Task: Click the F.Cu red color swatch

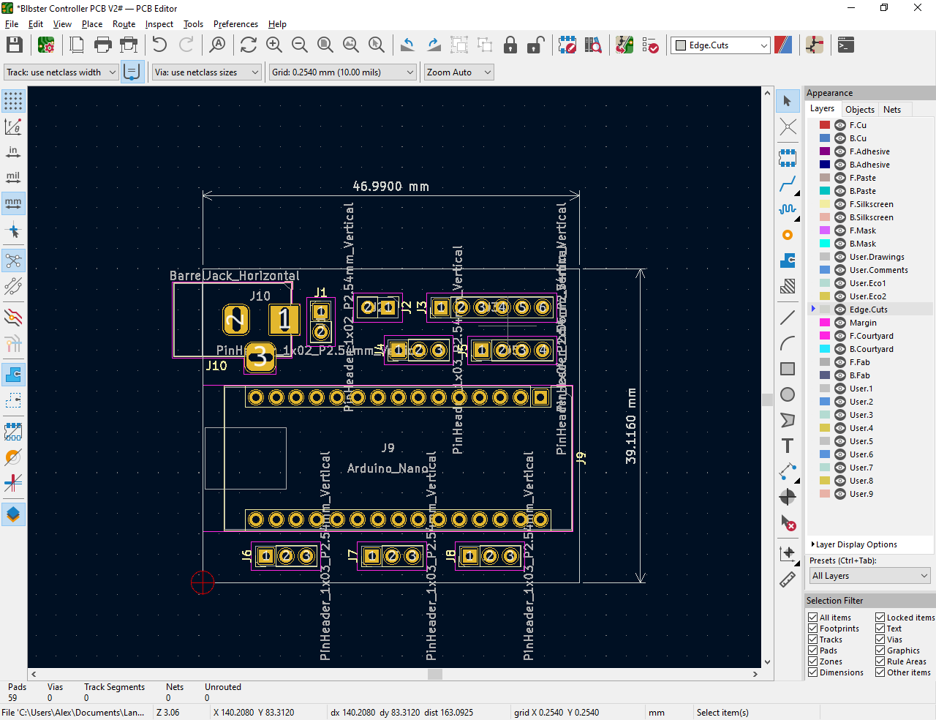Action: [x=825, y=125]
